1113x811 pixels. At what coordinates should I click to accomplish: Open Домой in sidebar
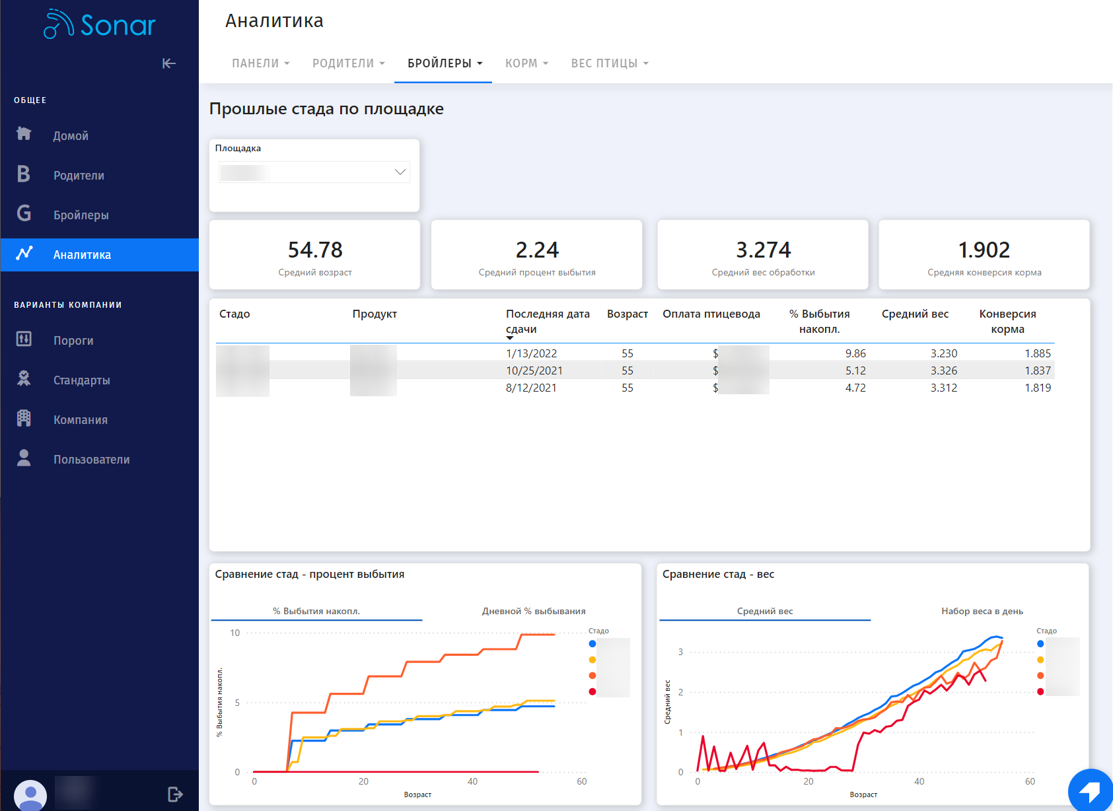pyautogui.click(x=71, y=136)
